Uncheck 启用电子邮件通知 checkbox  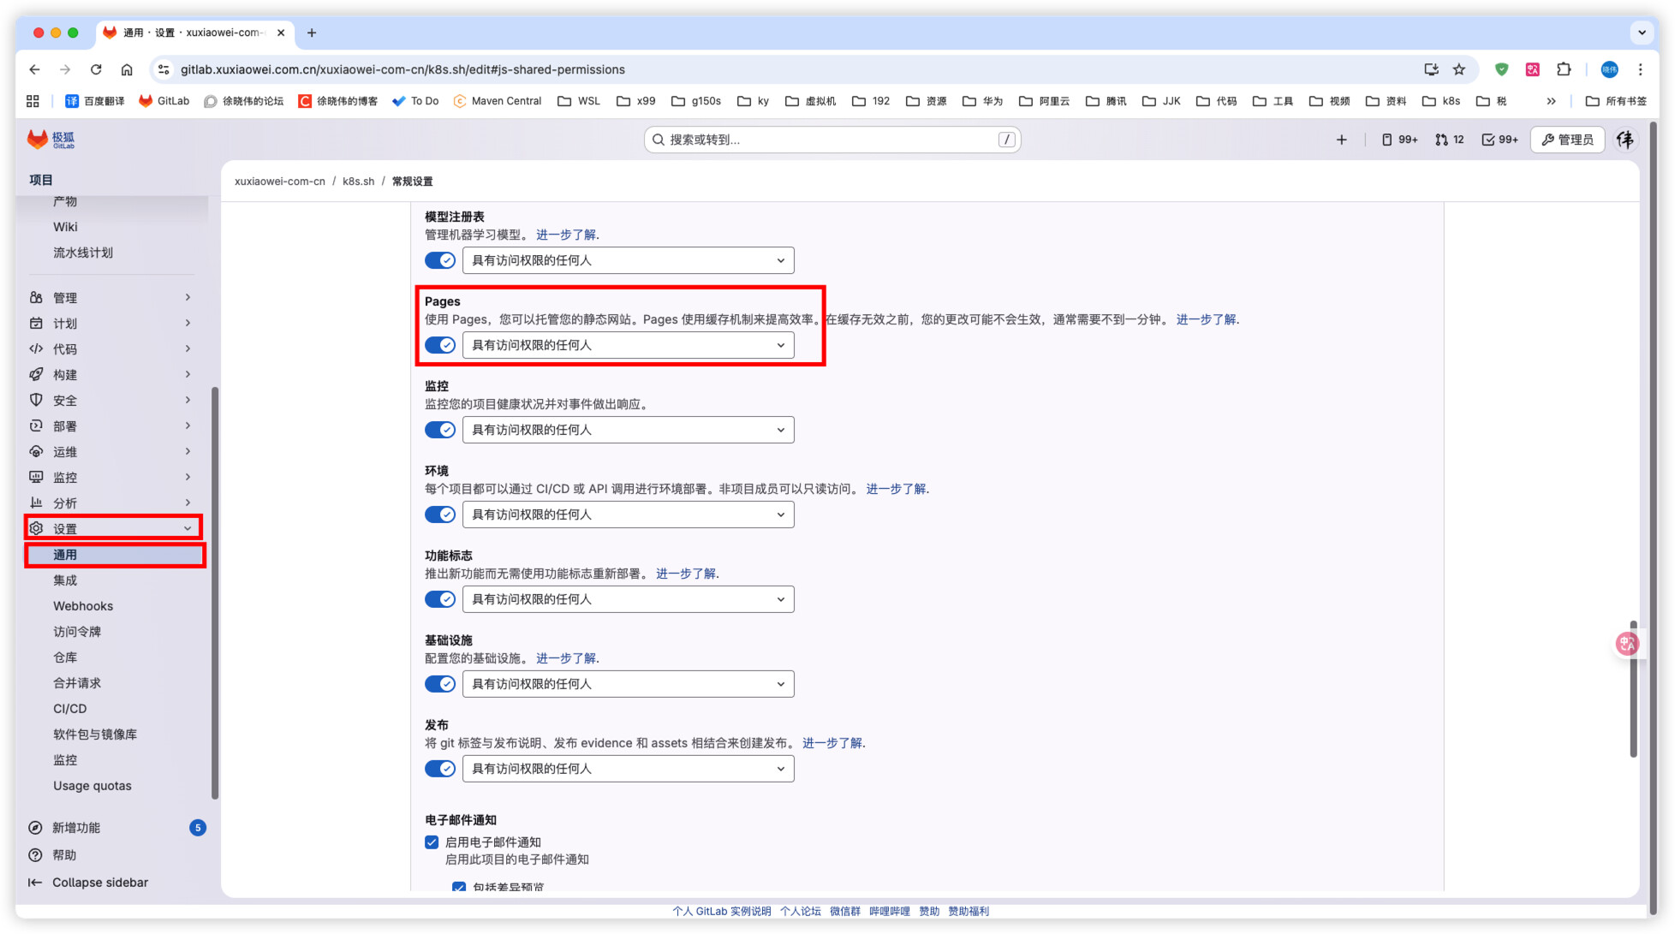[x=432, y=842]
